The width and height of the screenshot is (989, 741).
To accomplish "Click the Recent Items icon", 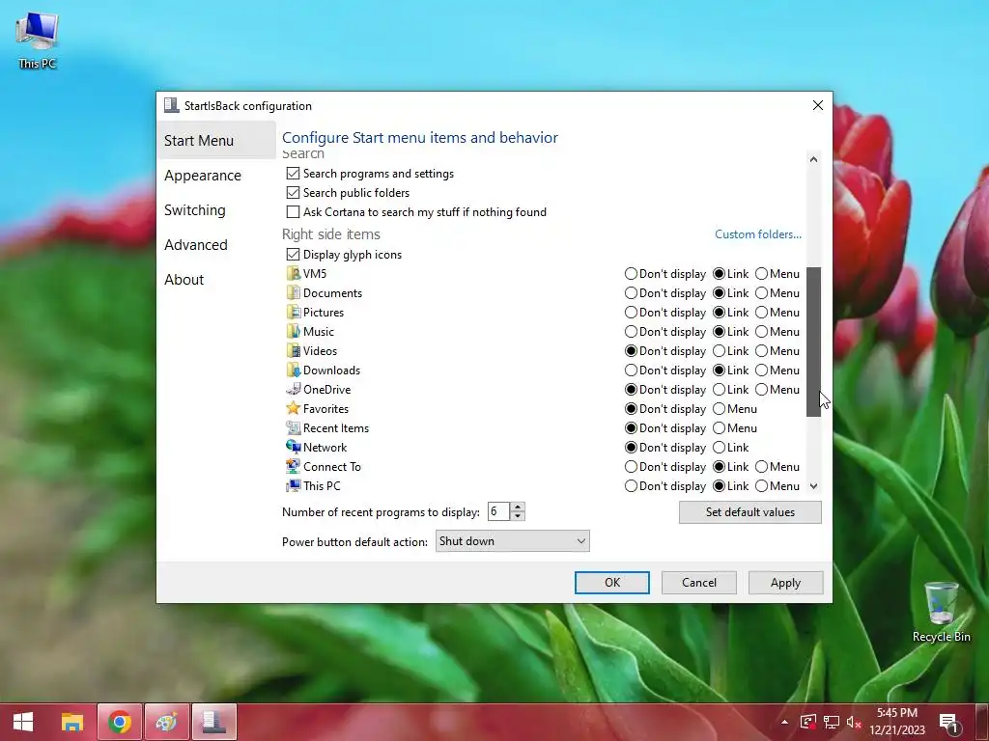I will point(293,427).
